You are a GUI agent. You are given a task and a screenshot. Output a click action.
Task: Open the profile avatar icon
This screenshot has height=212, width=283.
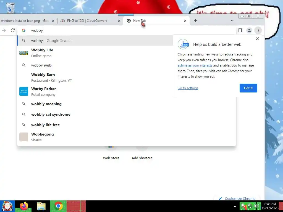click(x=249, y=30)
